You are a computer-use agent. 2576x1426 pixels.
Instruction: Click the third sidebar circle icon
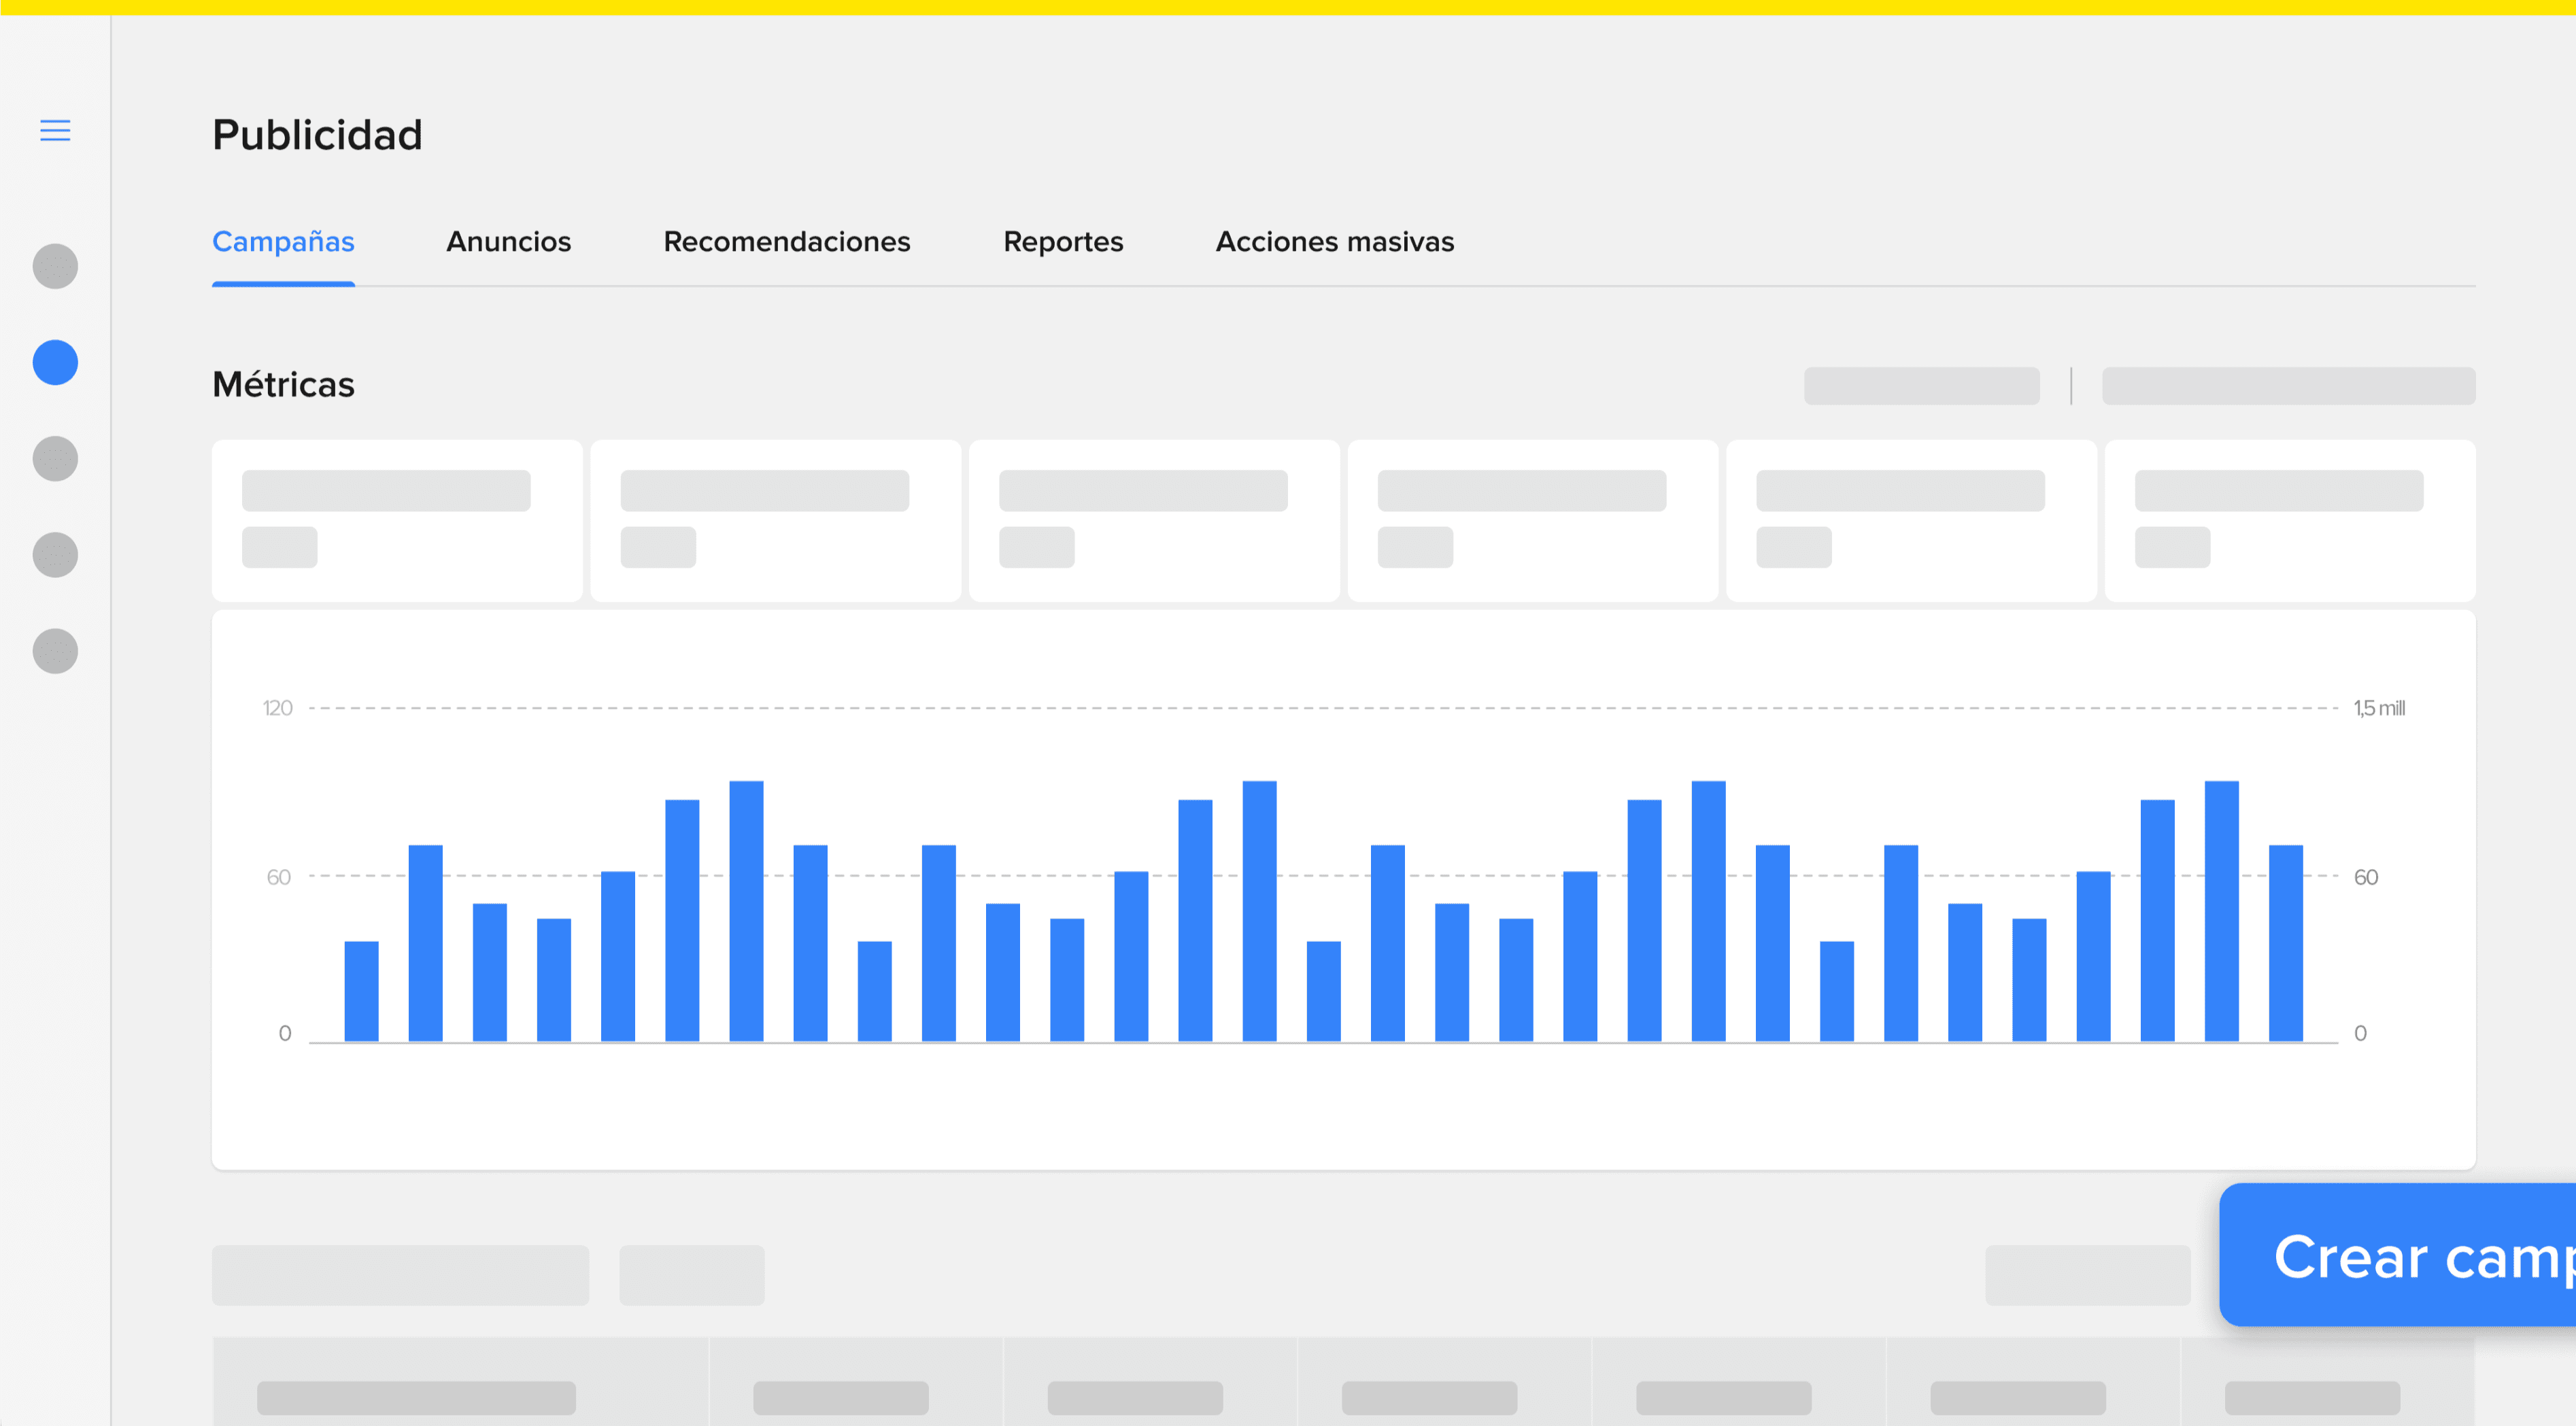pyautogui.click(x=55, y=458)
